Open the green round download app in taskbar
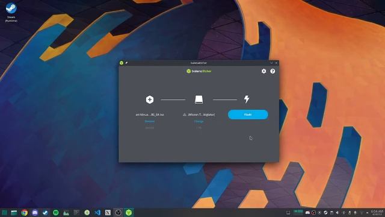Screen dimensions: 385x217 (87, 213)
